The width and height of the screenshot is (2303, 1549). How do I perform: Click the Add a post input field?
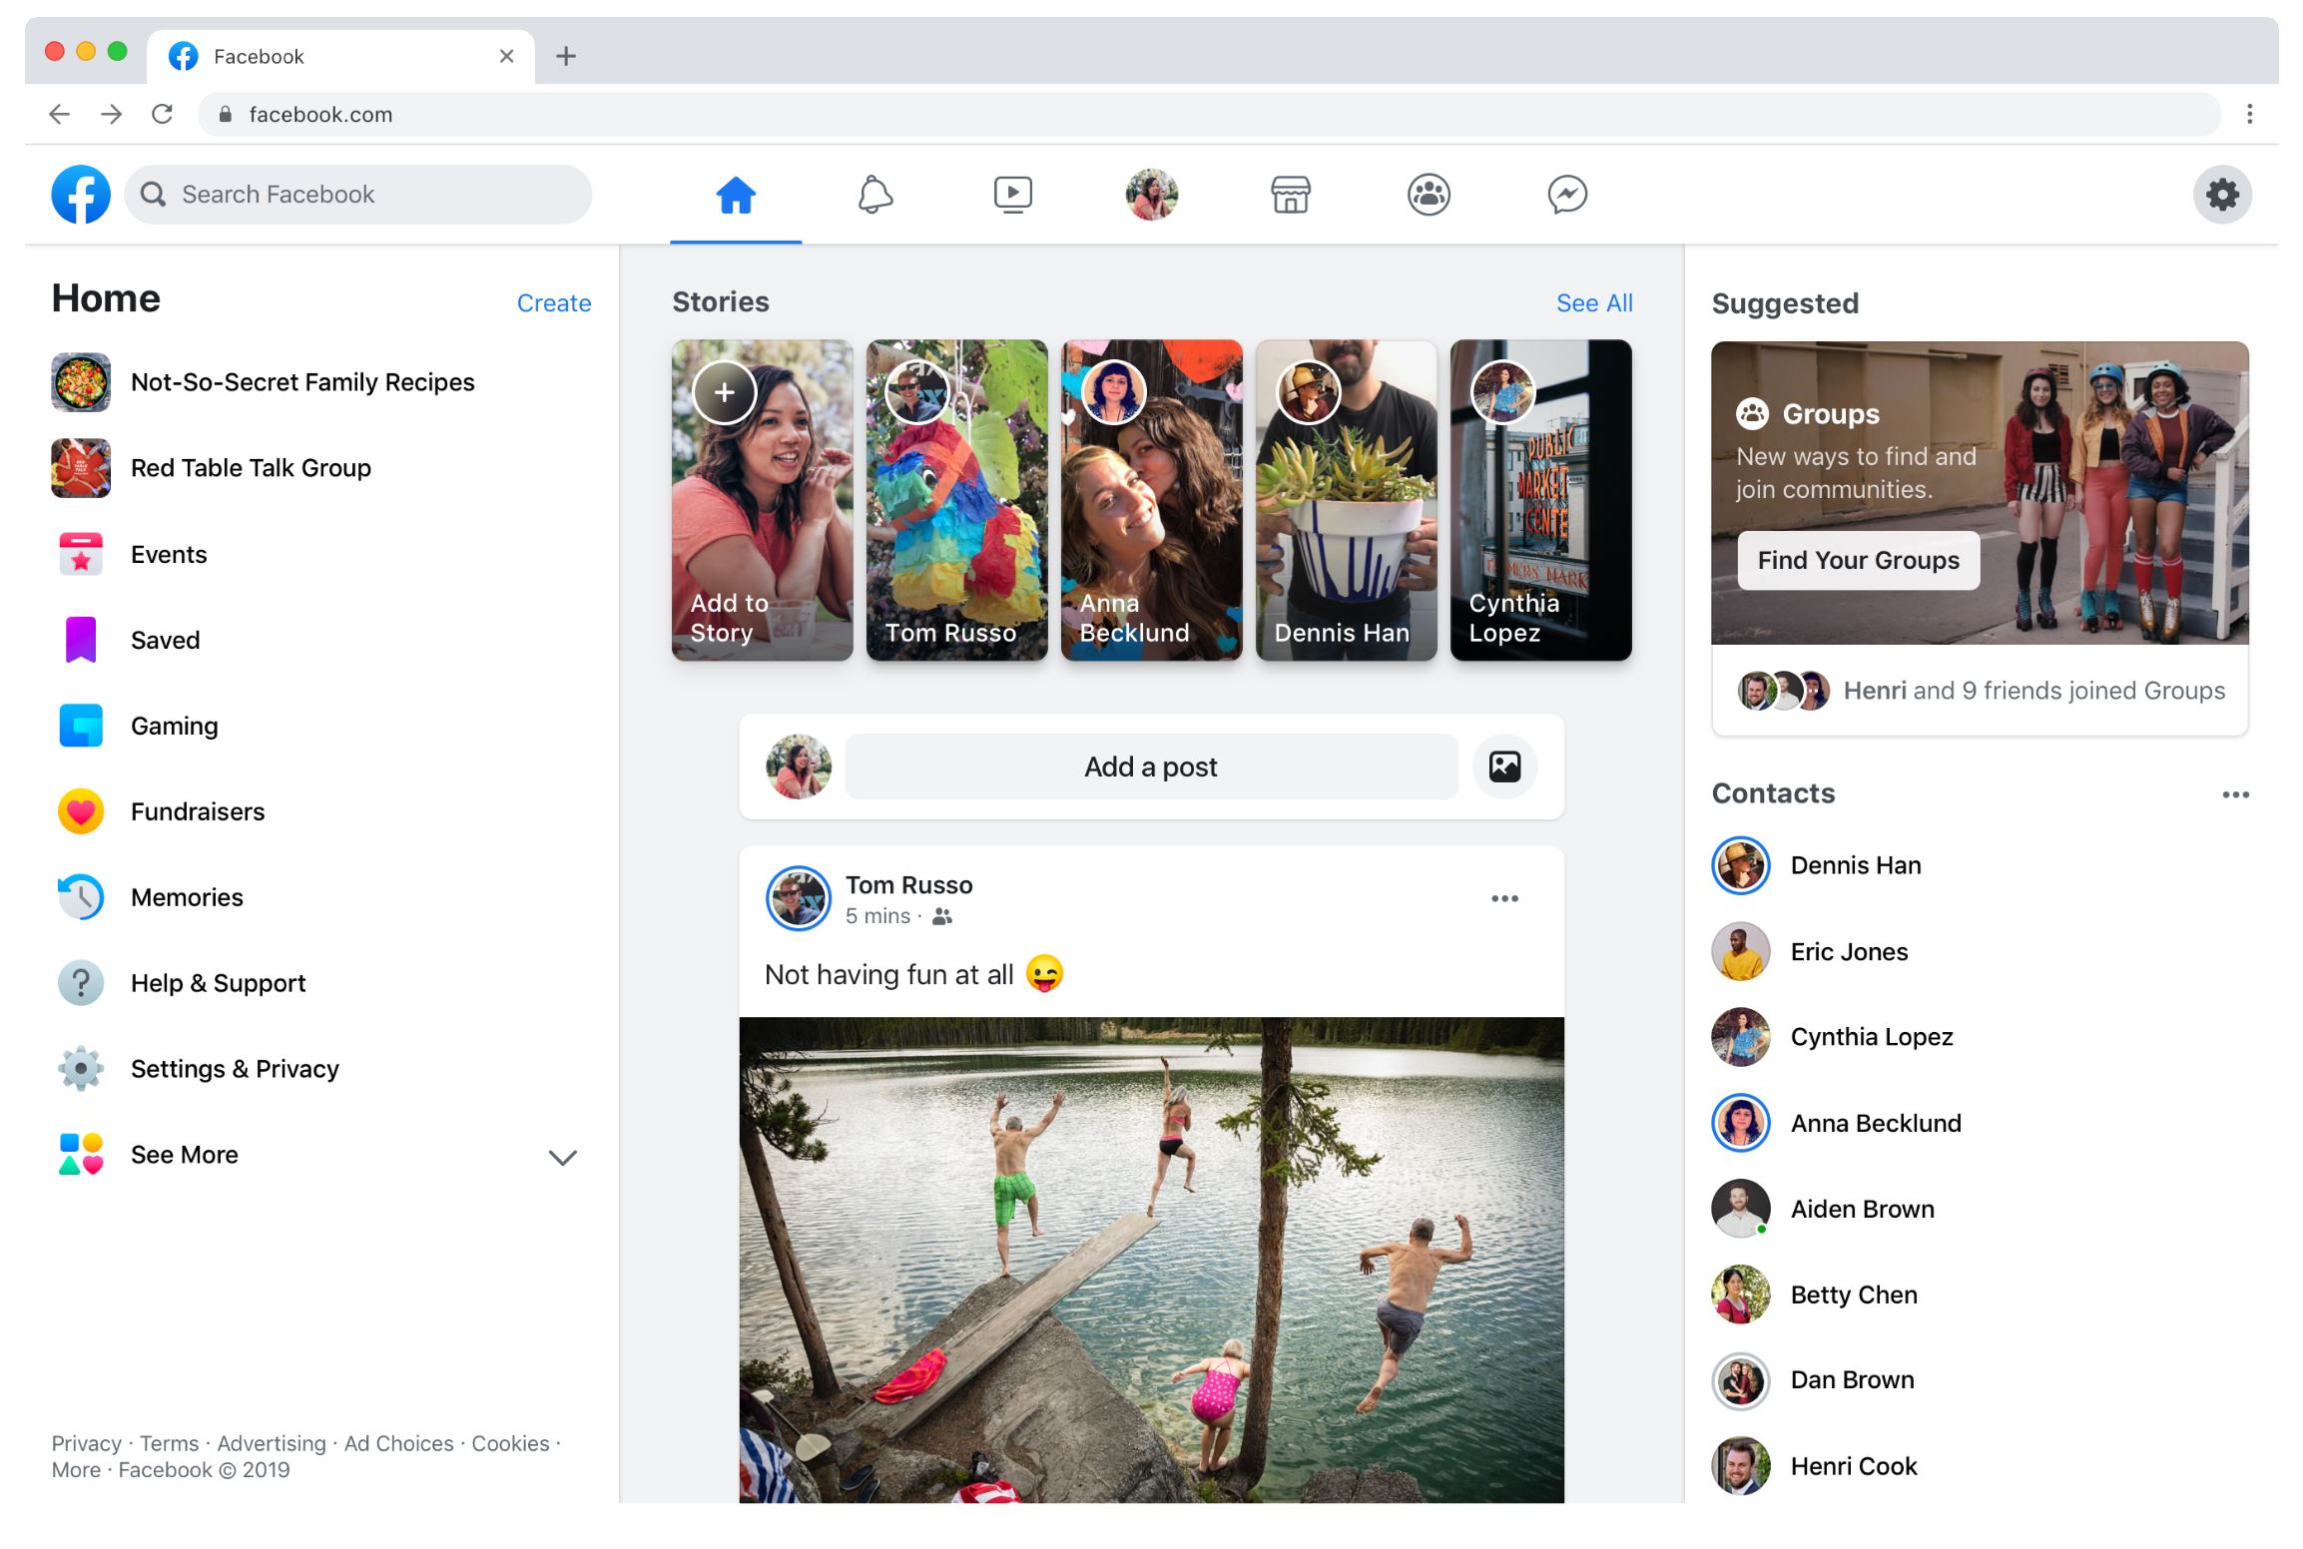coord(1150,766)
